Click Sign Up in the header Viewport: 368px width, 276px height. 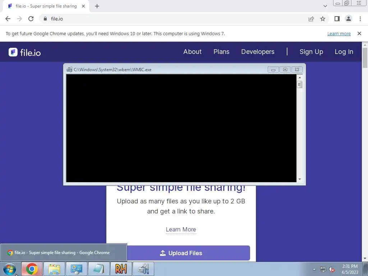311,52
